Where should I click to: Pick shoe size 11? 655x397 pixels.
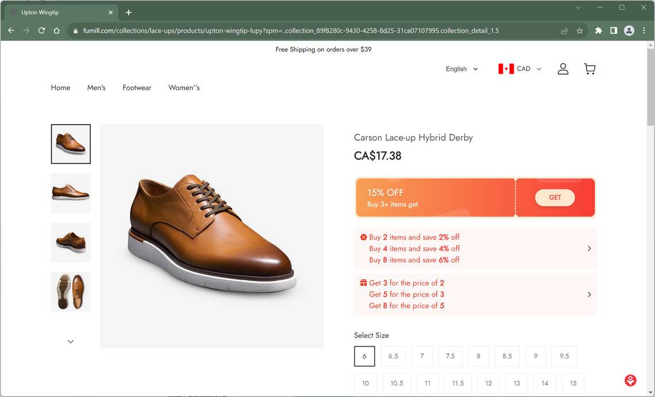(427, 383)
